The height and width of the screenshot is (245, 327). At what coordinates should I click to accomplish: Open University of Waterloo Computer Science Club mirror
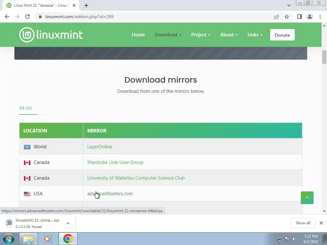[136, 178]
